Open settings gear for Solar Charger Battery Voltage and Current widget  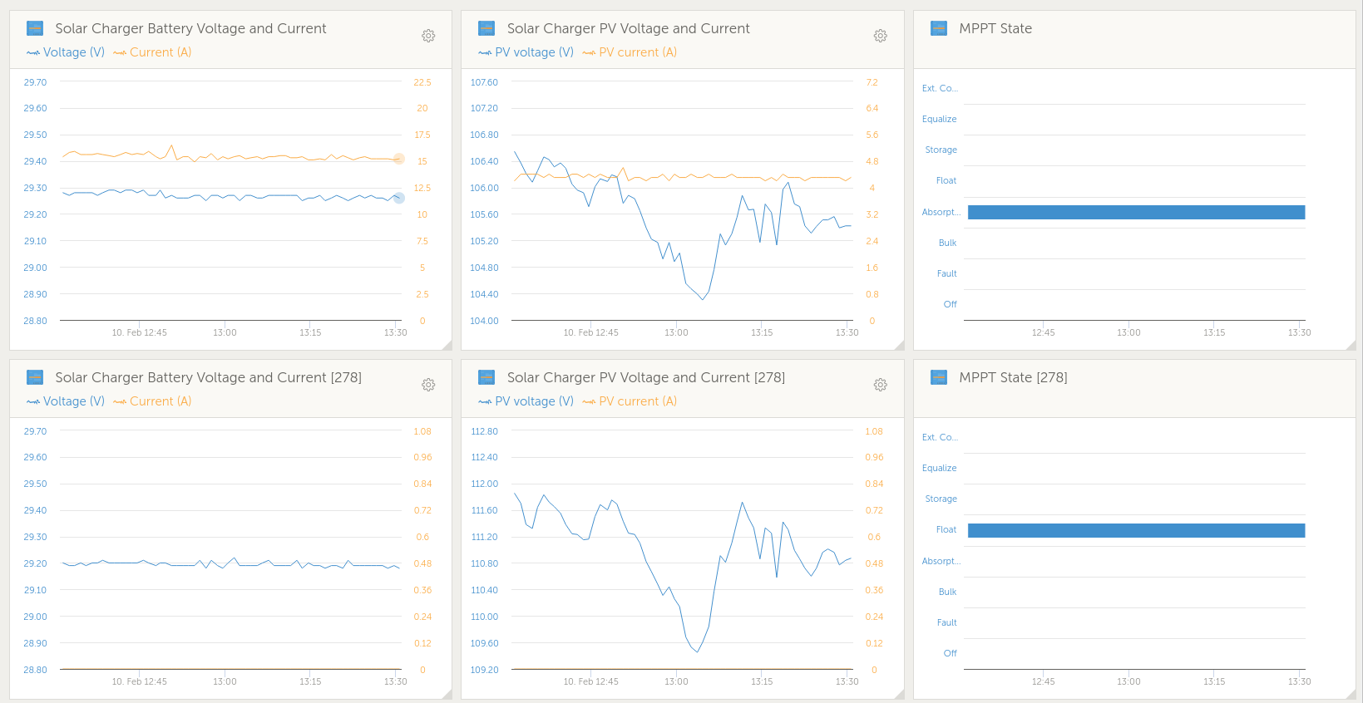428,36
